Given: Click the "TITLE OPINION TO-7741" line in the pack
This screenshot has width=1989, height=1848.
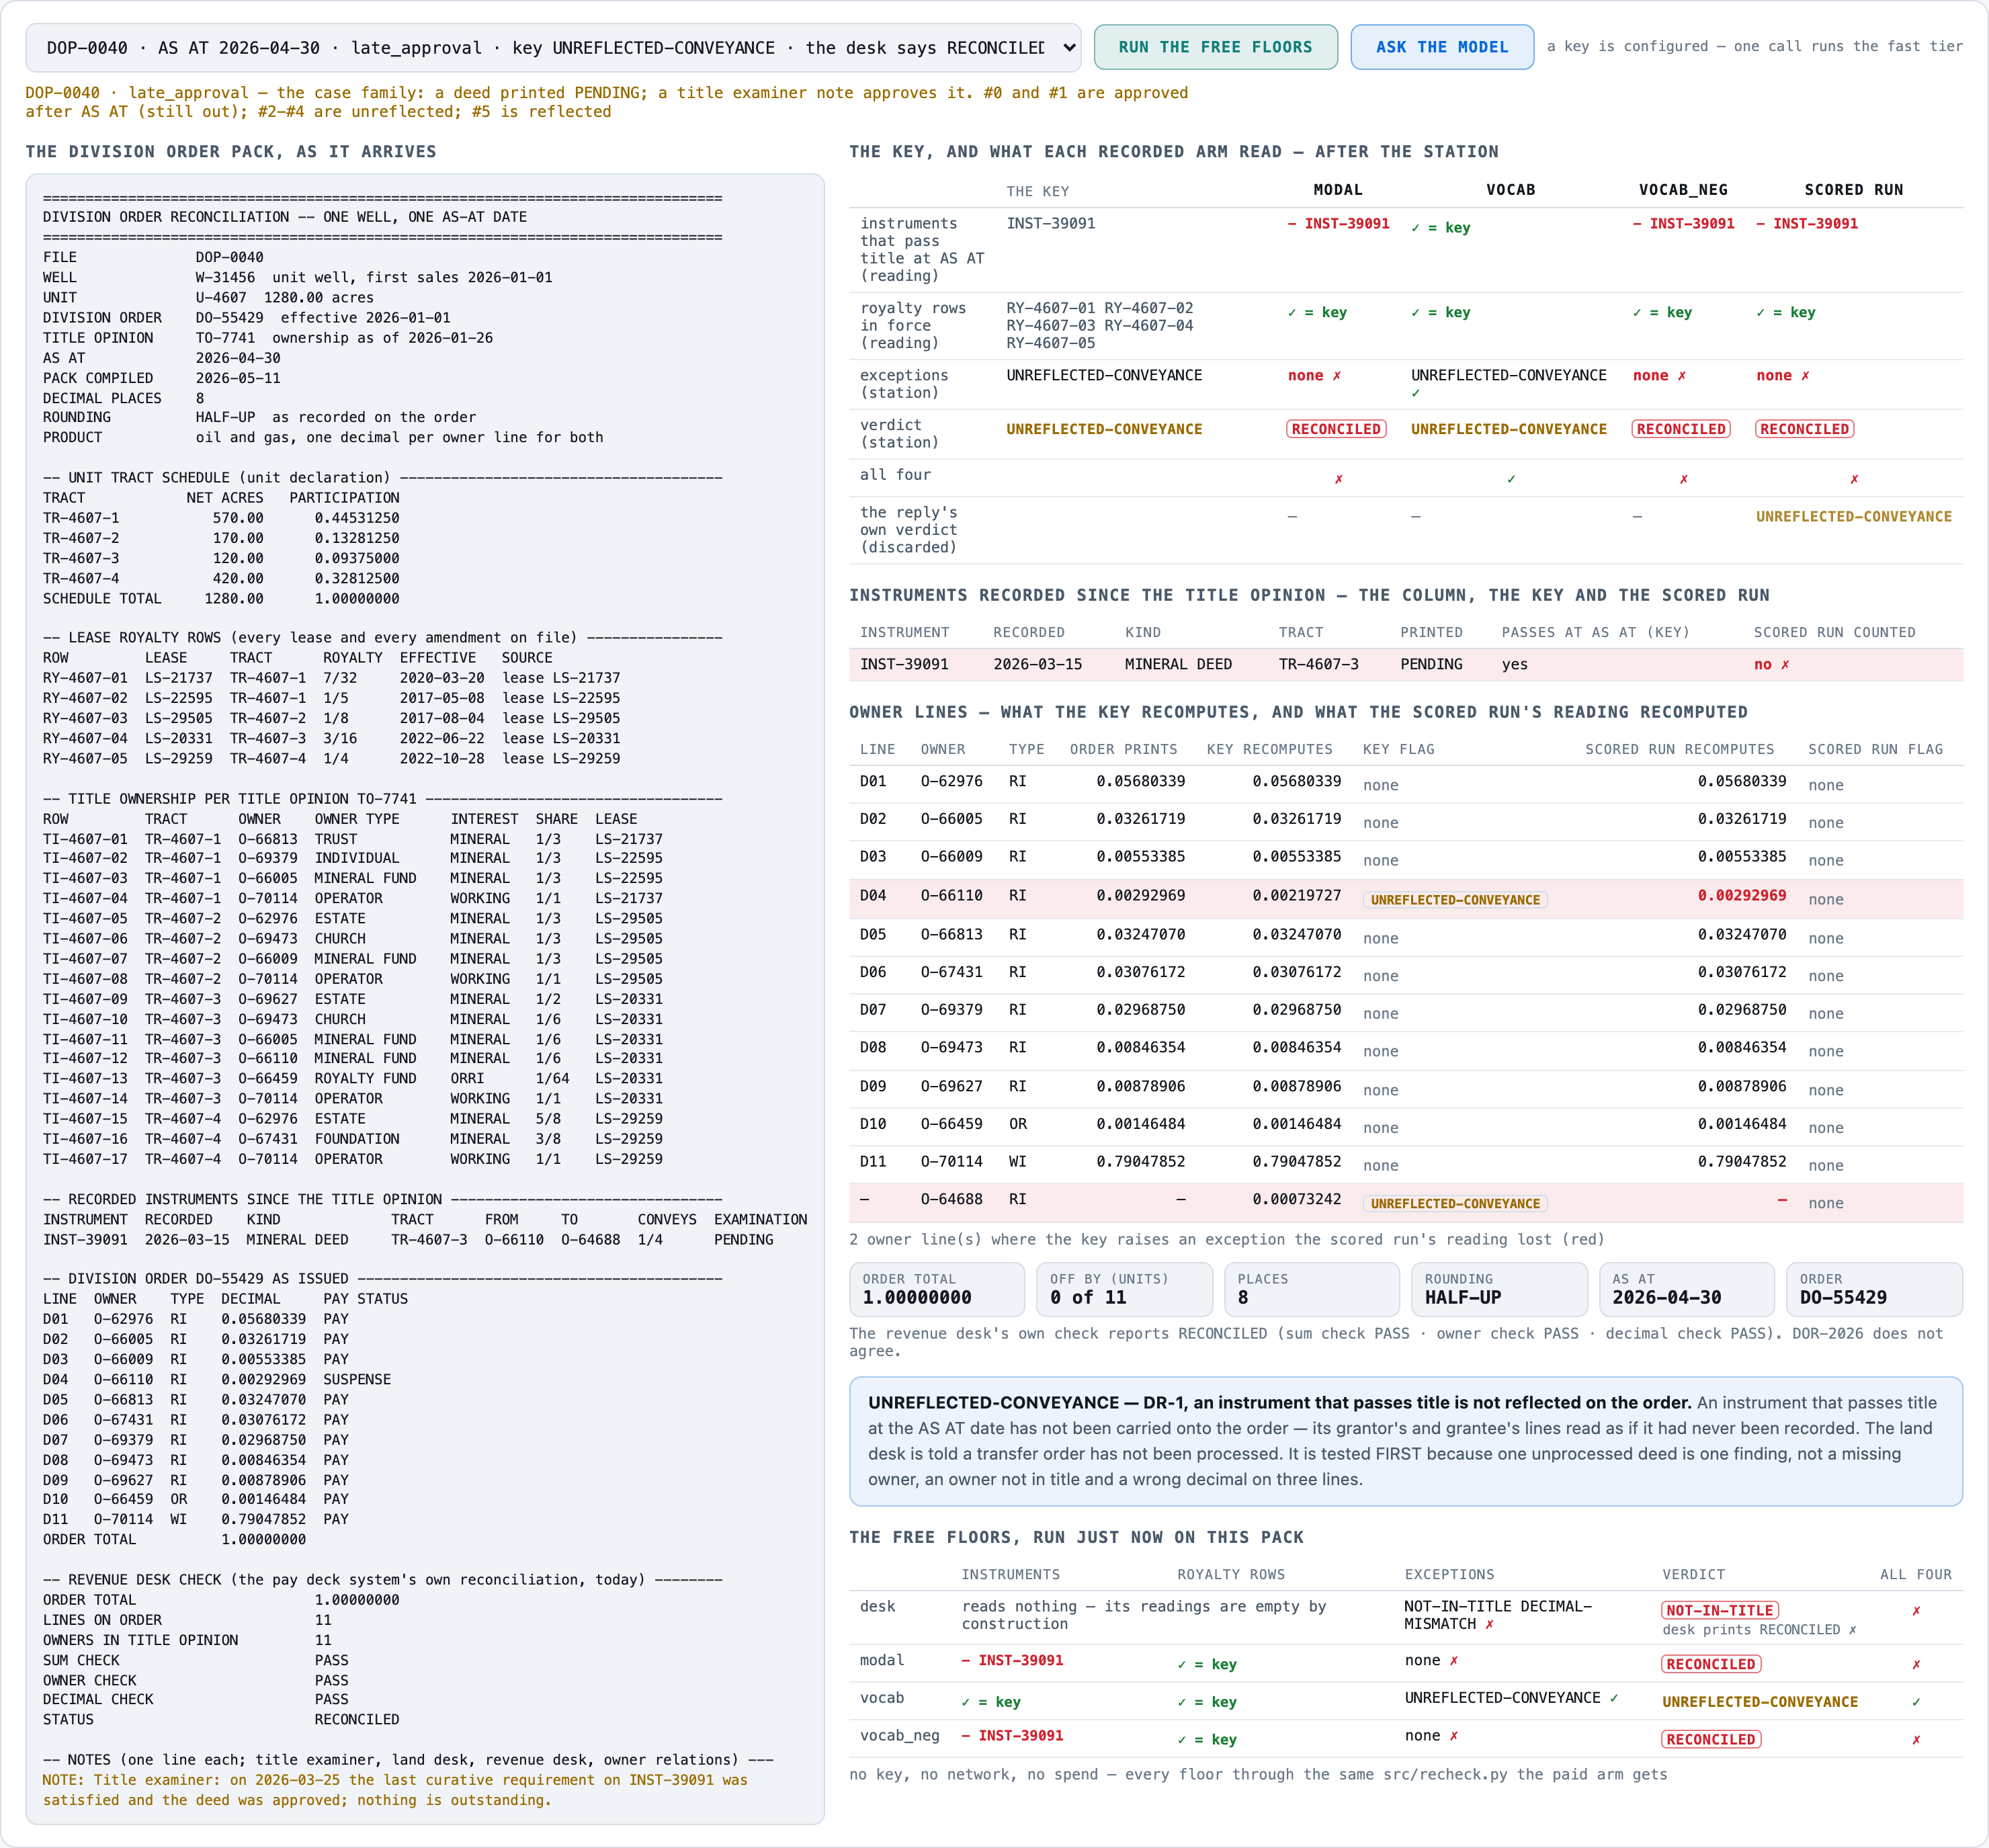Looking at the screenshot, I should coord(268,337).
